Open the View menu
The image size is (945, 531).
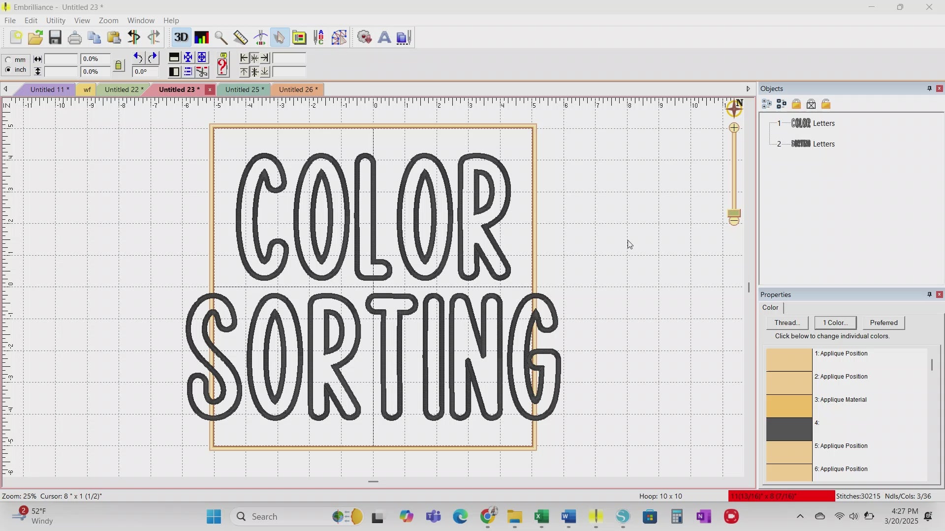point(82,20)
